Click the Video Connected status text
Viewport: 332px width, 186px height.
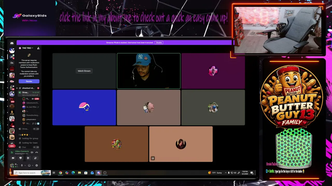(22, 151)
